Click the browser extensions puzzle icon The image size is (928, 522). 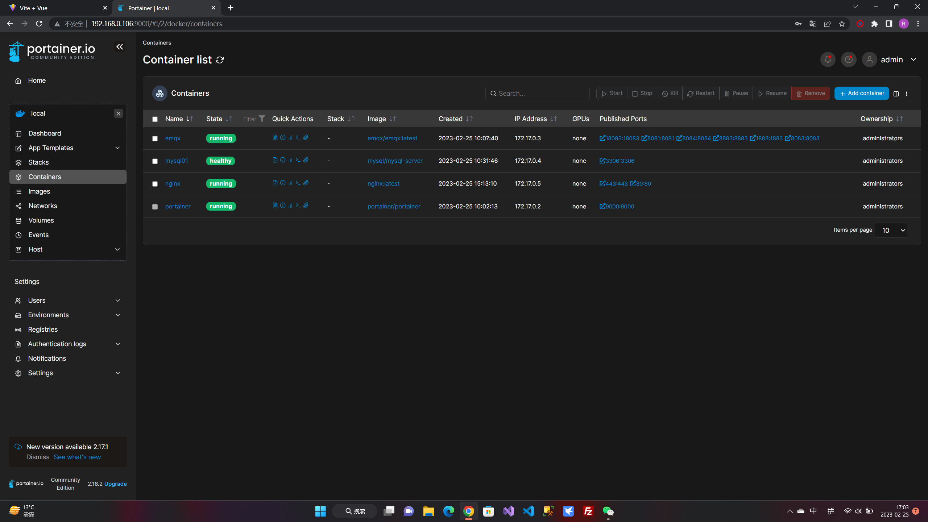pos(874,24)
